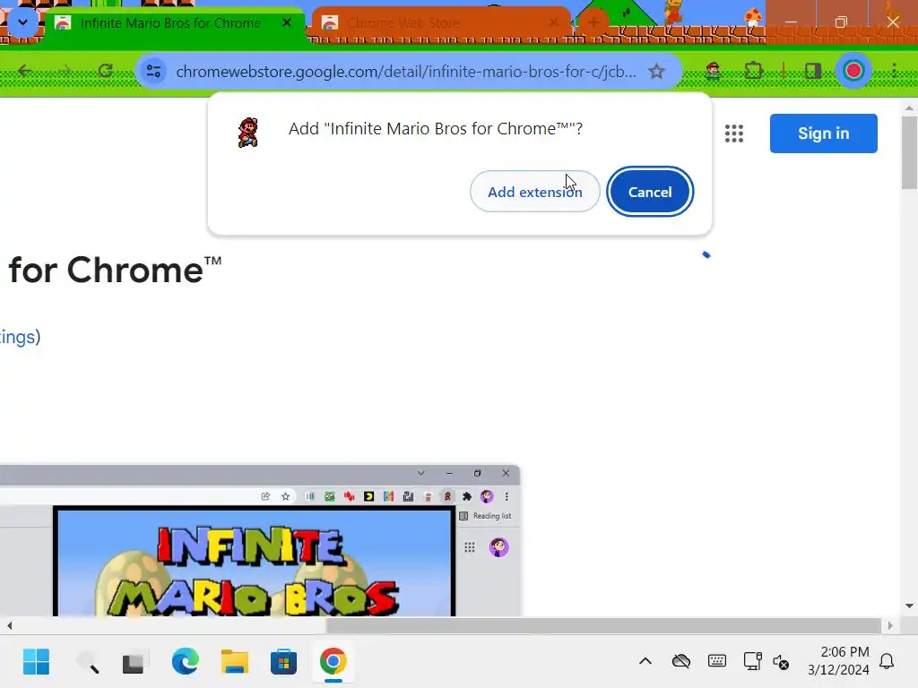Open the Infinite Mario Bros screenshot thumbnail
The width and height of the screenshot is (918, 688).
click(x=259, y=540)
